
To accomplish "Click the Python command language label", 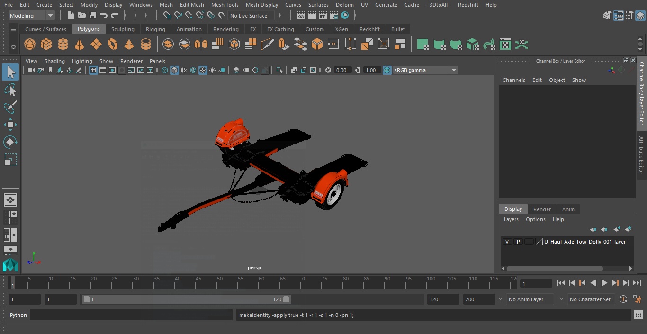I will click(18, 315).
